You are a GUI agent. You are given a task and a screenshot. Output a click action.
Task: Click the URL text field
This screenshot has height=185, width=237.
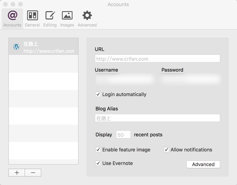157,59
